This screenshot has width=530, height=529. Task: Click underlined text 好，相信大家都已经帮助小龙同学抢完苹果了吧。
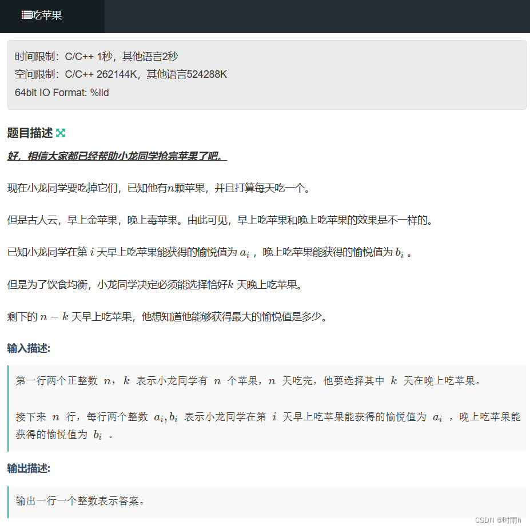point(117,156)
